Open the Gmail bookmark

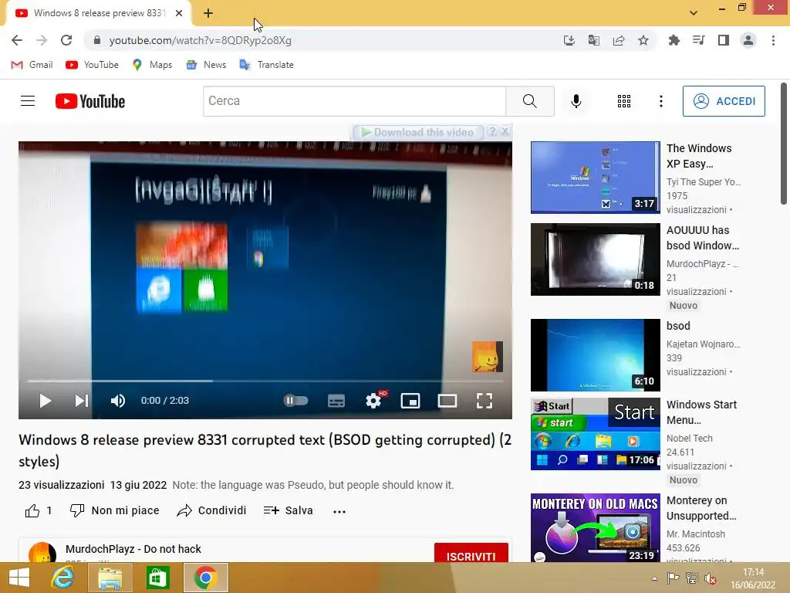click(x=32, y=65)
